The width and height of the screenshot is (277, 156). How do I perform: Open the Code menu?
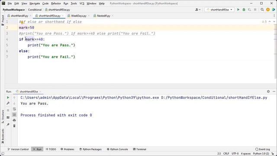45,3
